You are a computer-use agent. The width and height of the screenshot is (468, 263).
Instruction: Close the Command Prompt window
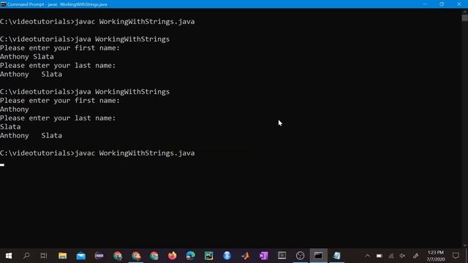(459, 4)
